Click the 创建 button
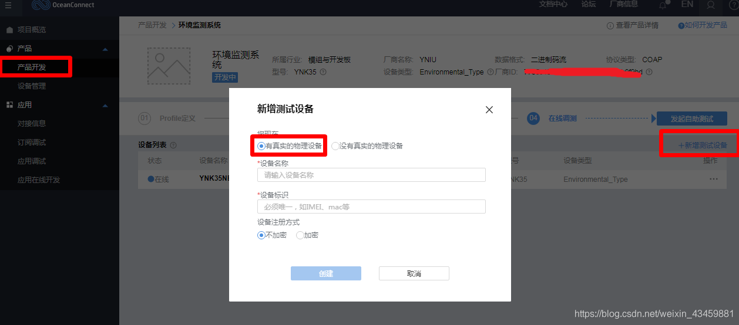 coord(326,273)
